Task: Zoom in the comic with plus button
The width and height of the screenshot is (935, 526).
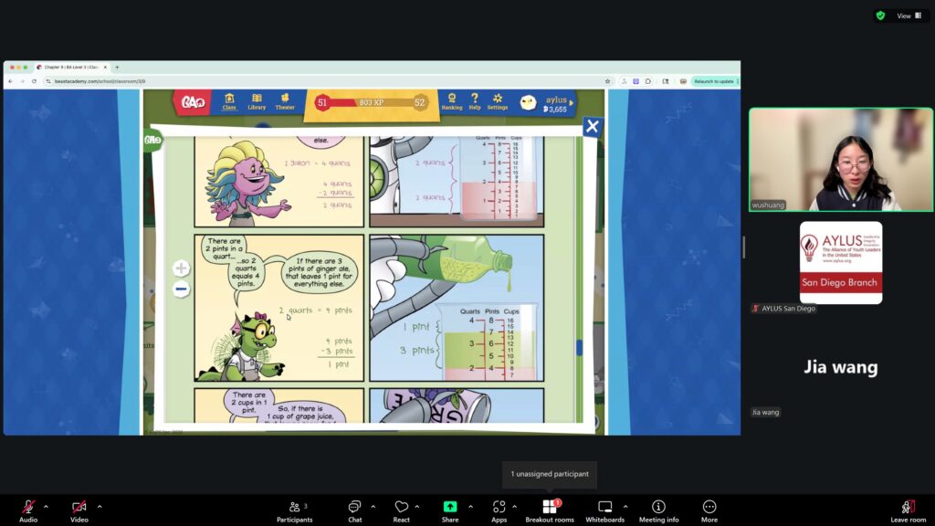Action: coord(181,268)
